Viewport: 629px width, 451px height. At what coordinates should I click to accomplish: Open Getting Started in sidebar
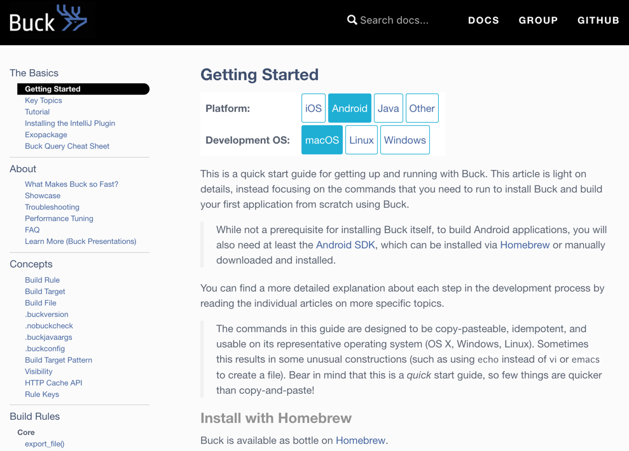coord(83,89)
